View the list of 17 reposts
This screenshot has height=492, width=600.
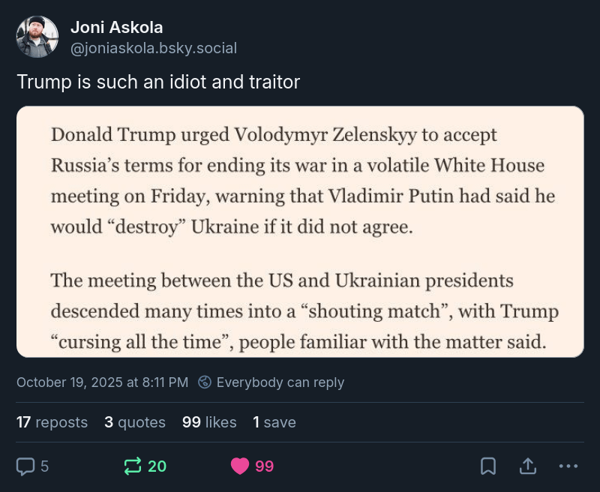[52, 422]
